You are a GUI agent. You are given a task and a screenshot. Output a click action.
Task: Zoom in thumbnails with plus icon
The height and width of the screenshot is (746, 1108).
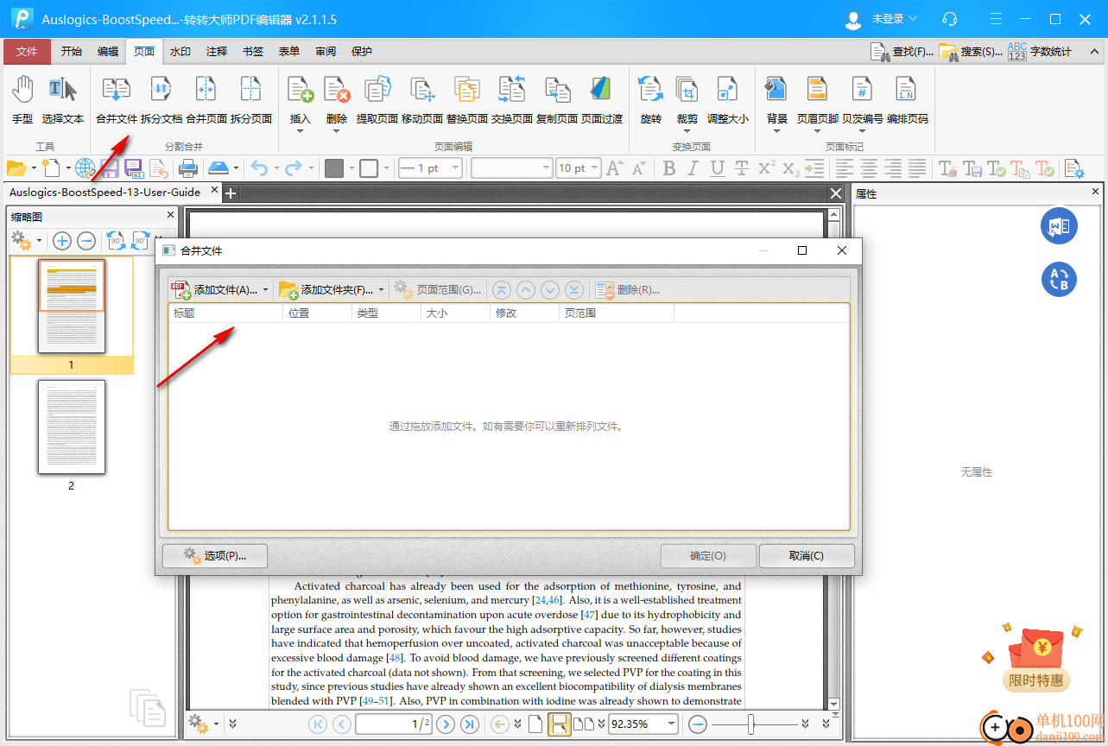pyautogui.click(x=61, y=241)
